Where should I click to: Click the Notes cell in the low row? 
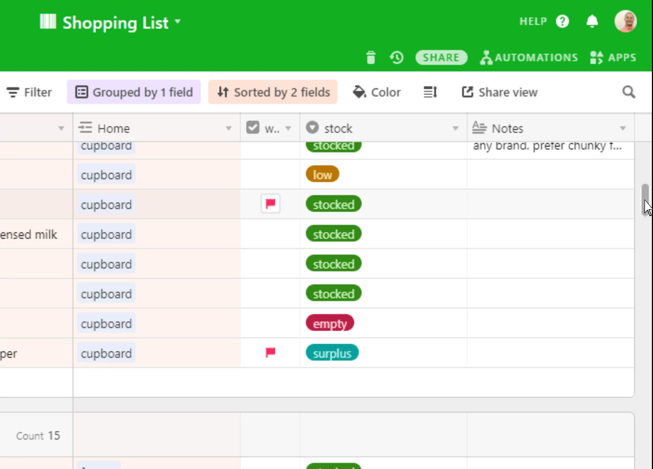pyautogui.click(x=551, y=174)
